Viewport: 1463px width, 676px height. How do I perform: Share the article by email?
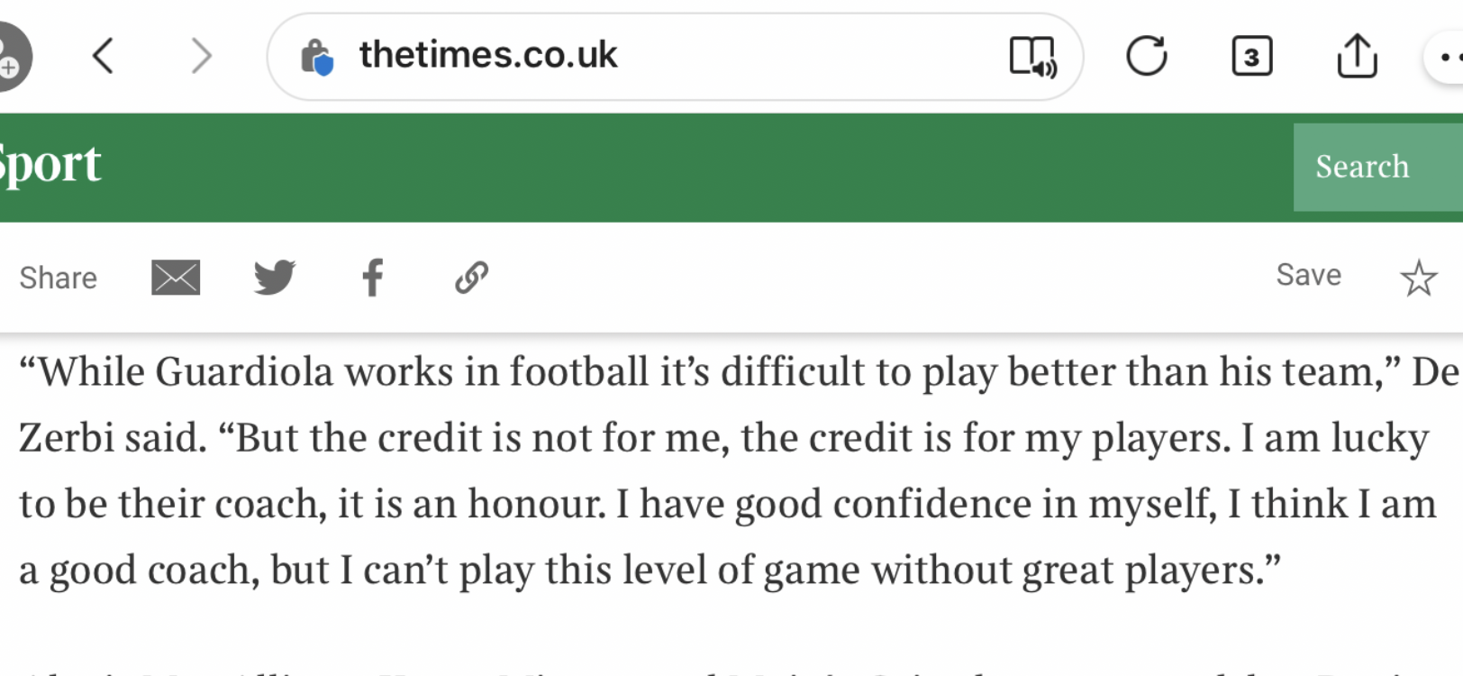point(176,278)
